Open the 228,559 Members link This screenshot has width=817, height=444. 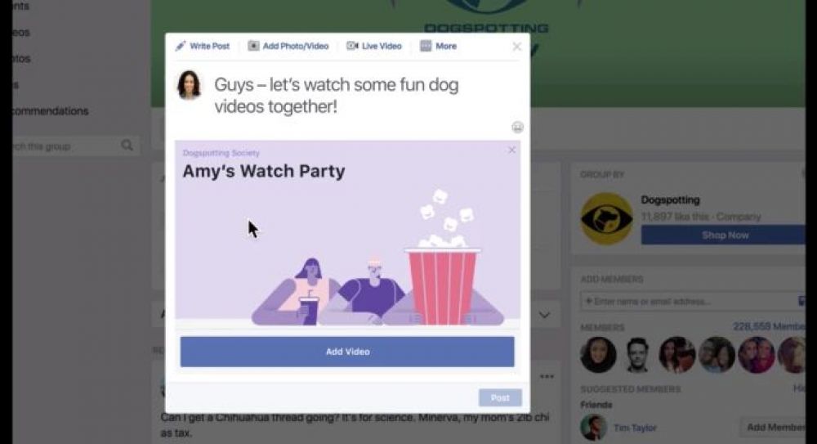769,326
